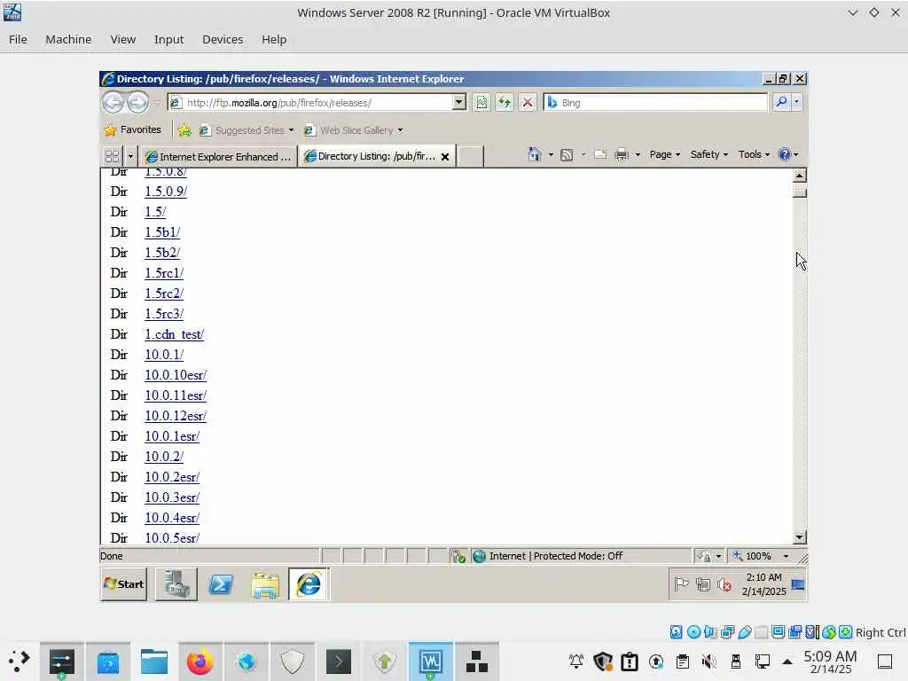
Task: Click the URL address field
Action: 318,103
